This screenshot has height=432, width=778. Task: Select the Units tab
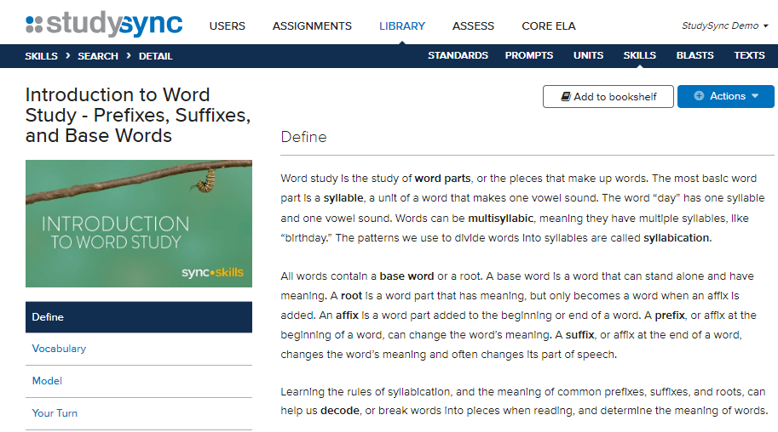click(x=588, y=55)
